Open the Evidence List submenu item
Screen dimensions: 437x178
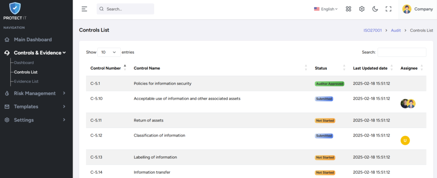coord(26,82)
